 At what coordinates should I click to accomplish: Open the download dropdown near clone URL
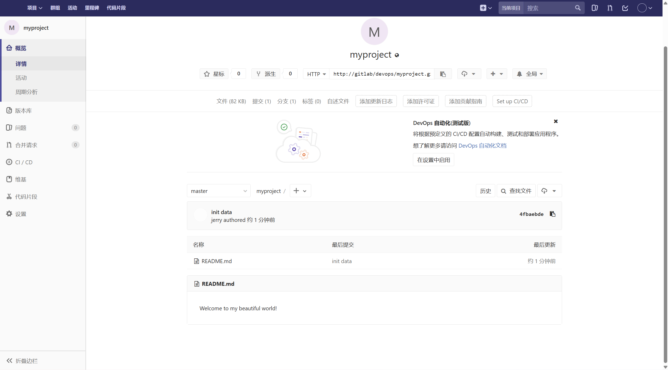tap(469, 74)
